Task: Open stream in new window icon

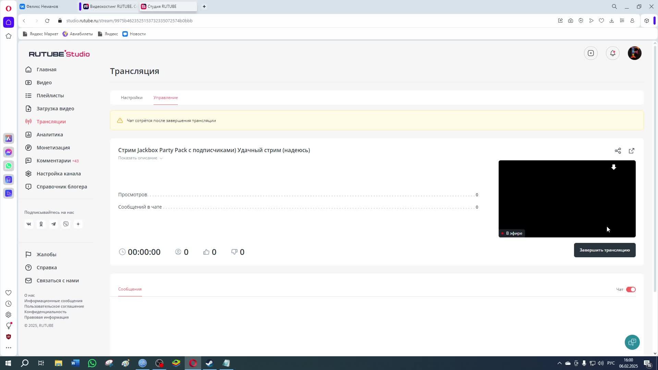Action: click(631, 151)
